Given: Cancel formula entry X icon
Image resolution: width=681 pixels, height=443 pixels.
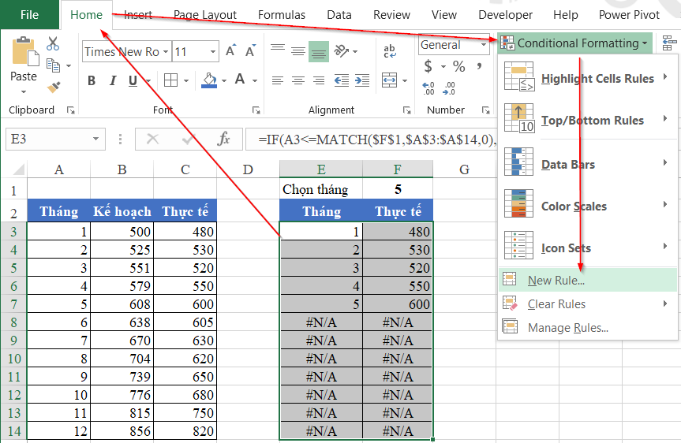Looking at the screenshot, I should point(152,139).
